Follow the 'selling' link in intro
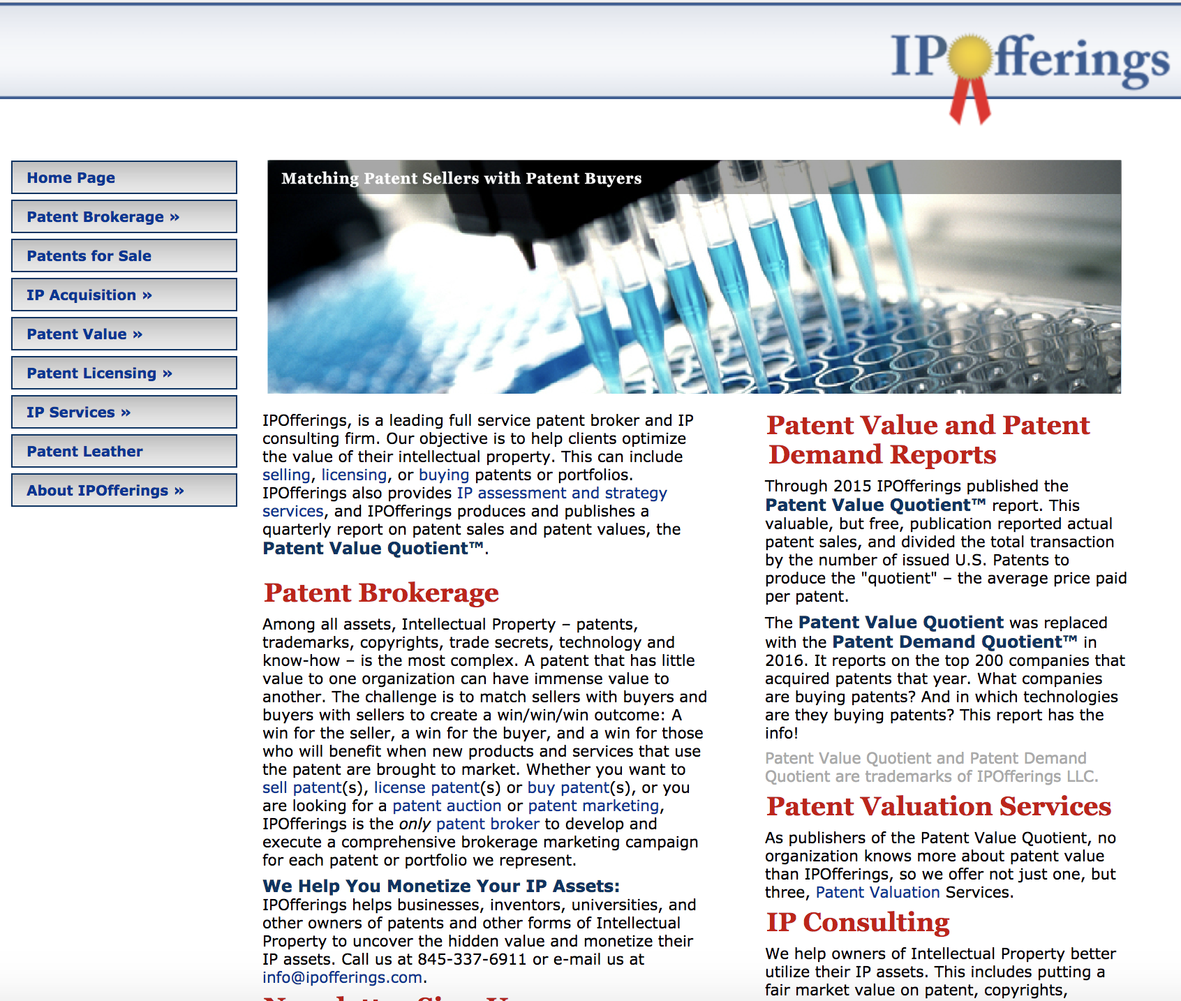 click(x=286, y=475)
